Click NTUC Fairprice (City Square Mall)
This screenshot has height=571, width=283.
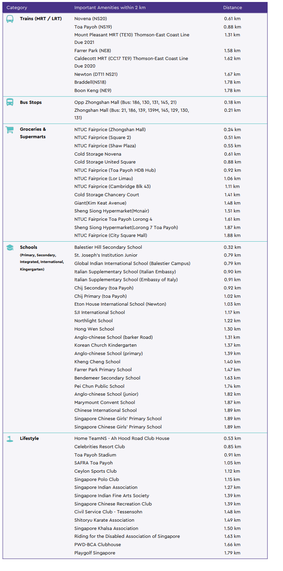(111, 235)
